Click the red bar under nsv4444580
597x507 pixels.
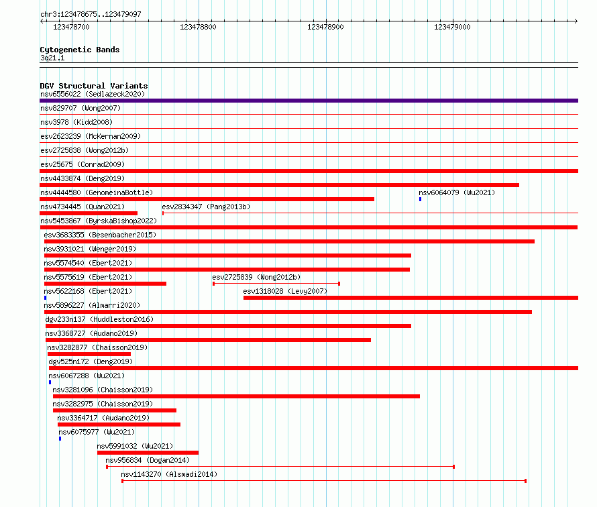pos(207,199)
